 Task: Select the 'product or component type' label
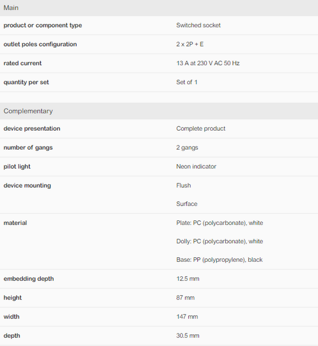point(43,25)
